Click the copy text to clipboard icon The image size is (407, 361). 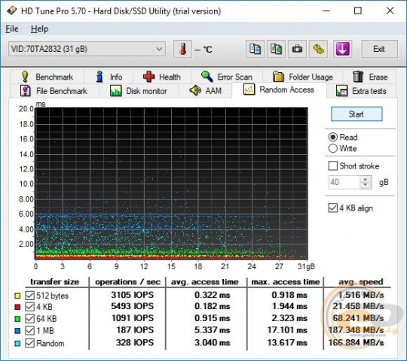pyautogui.click(x=256, y=49)
